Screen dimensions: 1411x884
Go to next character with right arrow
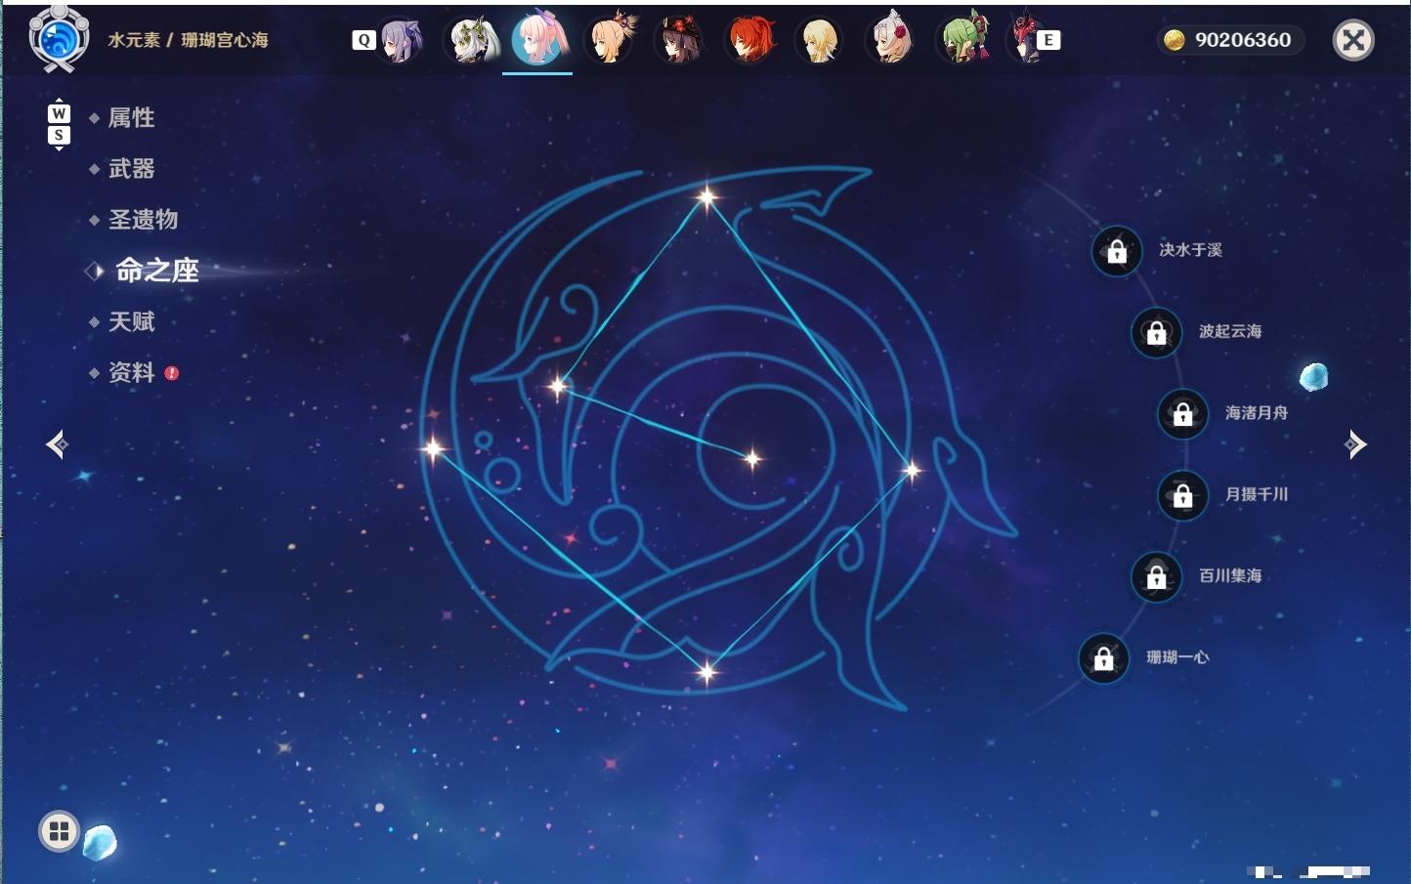1355,444
